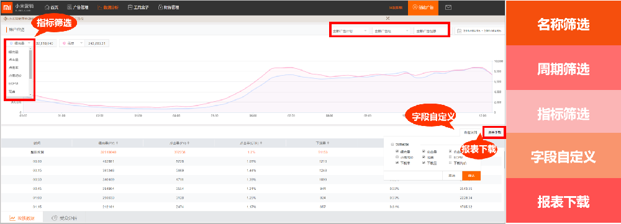Open the 花费 metric dropdown arrow
The image size is (621, 224).
[x=81, y=43]
